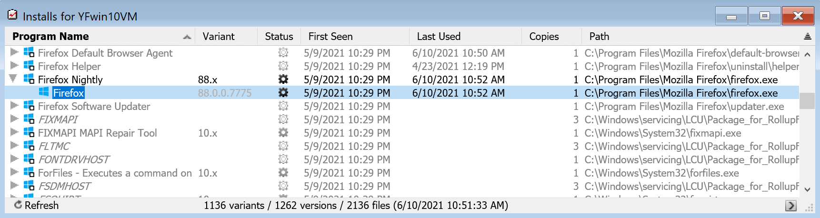Image resolution: width=820 pixels, height=218 pixels.
Task: Expand the FONTDRVHOST program entry
Action: [x=14, y=159]
